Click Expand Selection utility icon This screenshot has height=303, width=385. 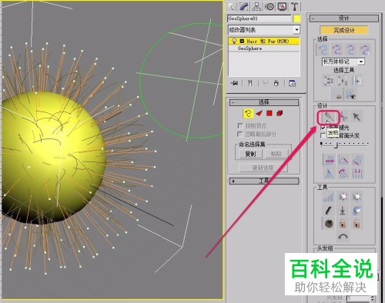(x=357, y=81)
